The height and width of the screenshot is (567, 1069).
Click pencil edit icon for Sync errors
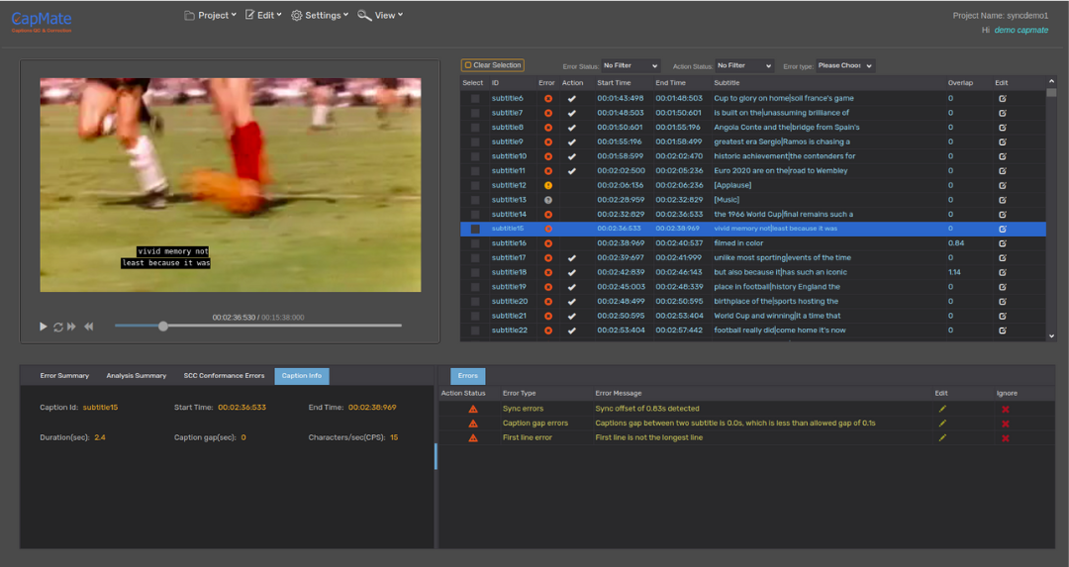pos(942,409)
